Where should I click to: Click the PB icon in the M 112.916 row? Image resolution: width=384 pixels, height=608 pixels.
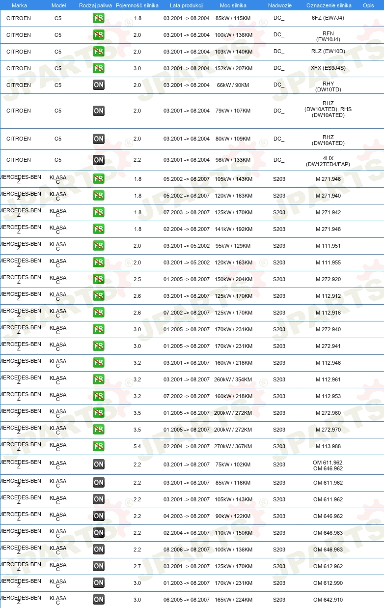pyautogui.click(x=99, y=313)
